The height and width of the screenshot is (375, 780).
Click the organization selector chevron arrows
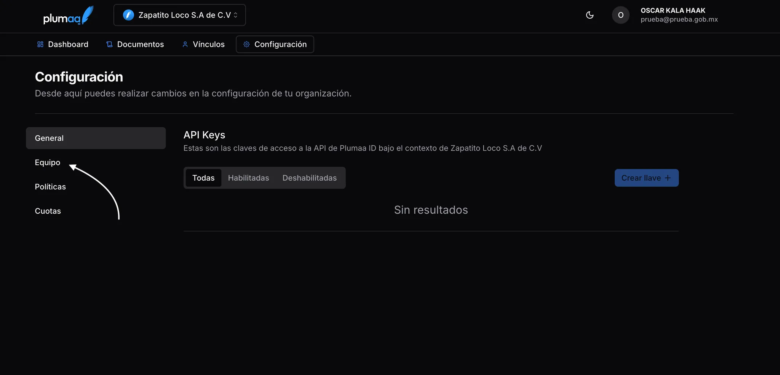point(236,15)
